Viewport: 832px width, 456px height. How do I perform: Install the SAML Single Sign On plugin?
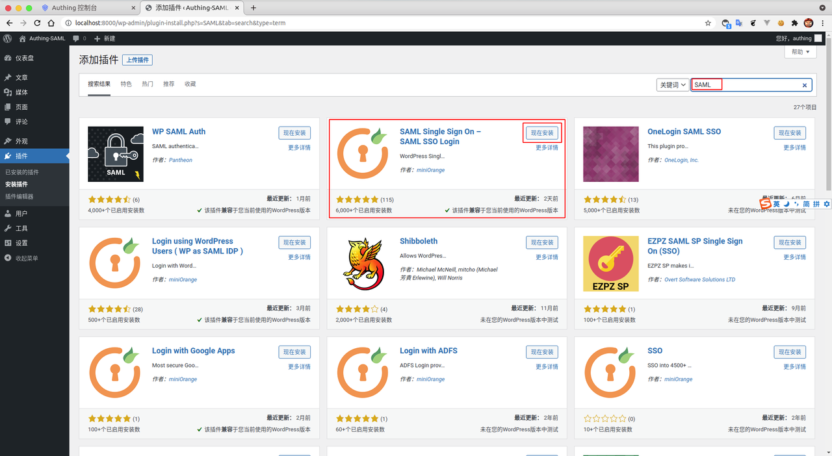[542, 133]
